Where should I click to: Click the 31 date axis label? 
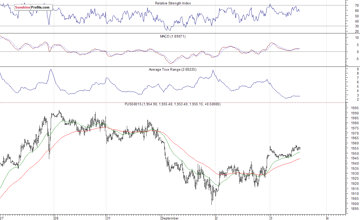tap(109, 218)
